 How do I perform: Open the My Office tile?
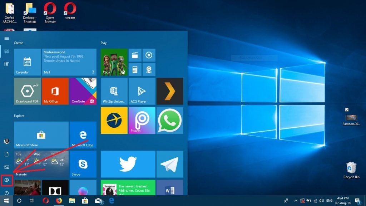click(55, 91)
